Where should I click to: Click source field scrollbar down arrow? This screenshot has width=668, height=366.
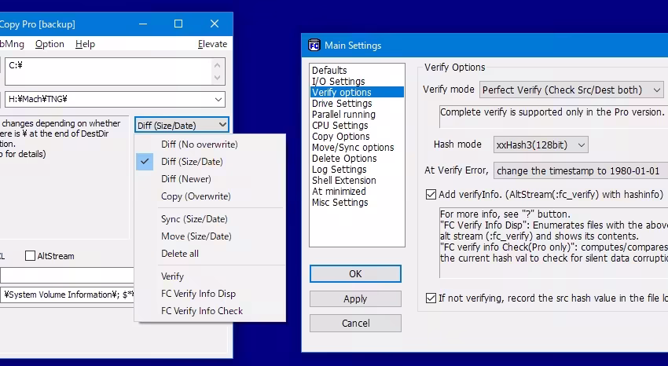point(217,78)
